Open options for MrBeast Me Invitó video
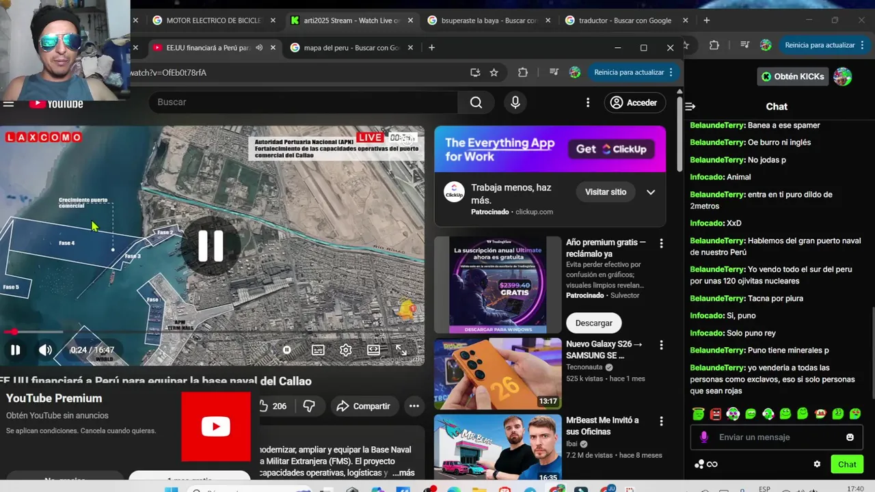Viewport: 875px width, 492px height. pyautogui.click(x=661, y=422)
